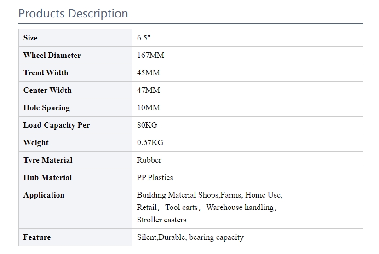Screen dimensions: 379x254
Task: Click the Stroller casters text
Action: 161,220
